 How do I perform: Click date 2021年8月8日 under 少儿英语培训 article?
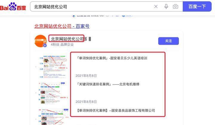pyautogui.click(x=86, y=76)
